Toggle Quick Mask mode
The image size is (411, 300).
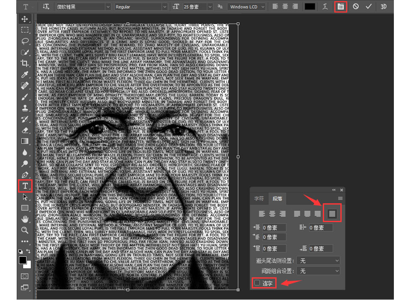pyautogui.click(x=25, y=276)
